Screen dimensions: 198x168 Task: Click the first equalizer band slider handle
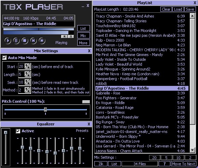(22, 147)
